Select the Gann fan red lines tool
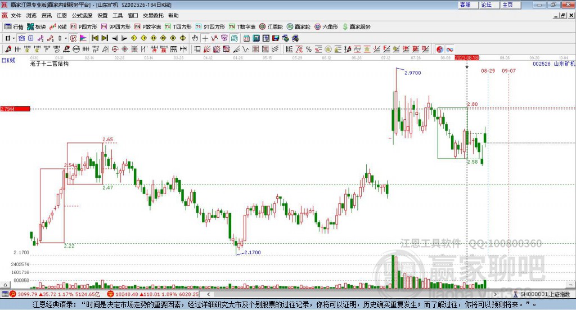The width and height of the screenshot is (576, 310). point(207,49)
